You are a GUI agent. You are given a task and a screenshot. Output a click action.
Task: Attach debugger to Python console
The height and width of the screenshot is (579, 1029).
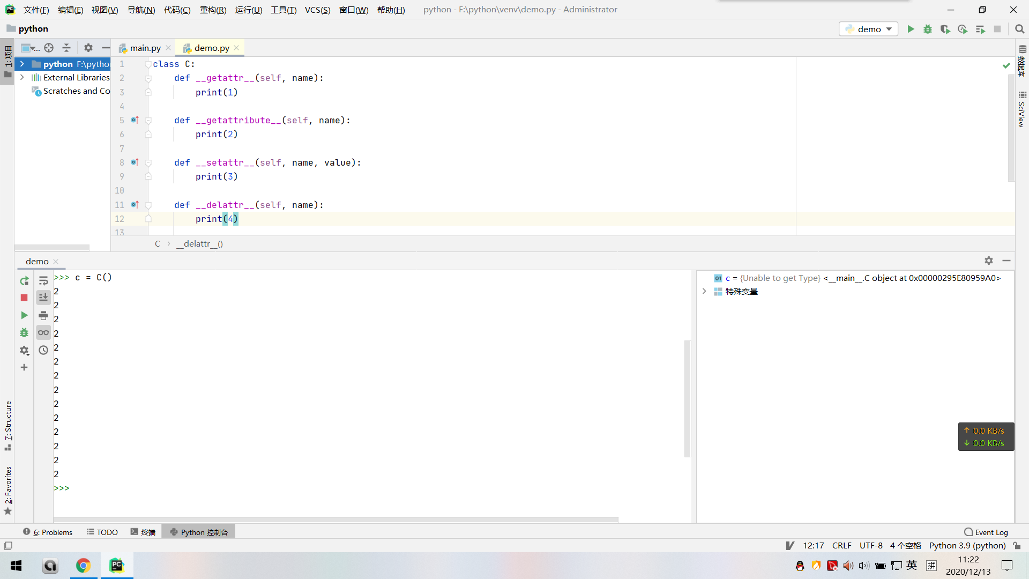(x=24, y=333)
